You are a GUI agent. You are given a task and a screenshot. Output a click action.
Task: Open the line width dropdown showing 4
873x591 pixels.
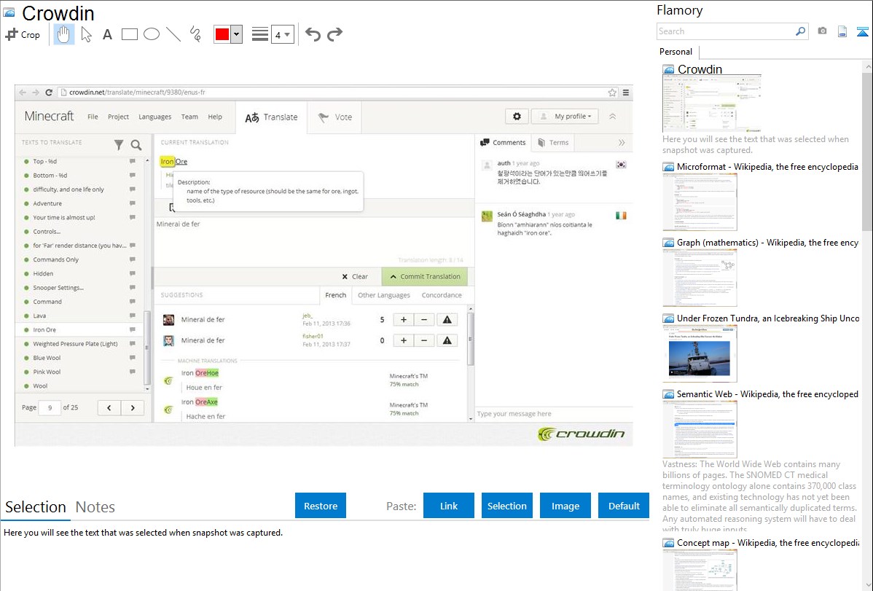click(x=282, y=34)
